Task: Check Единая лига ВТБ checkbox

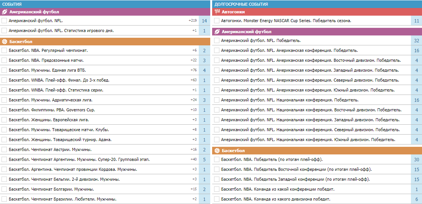Action: click(4, 70)
